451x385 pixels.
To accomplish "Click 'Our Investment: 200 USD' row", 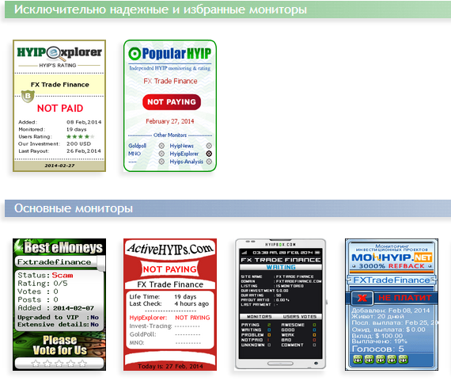I will pos(55,143).
